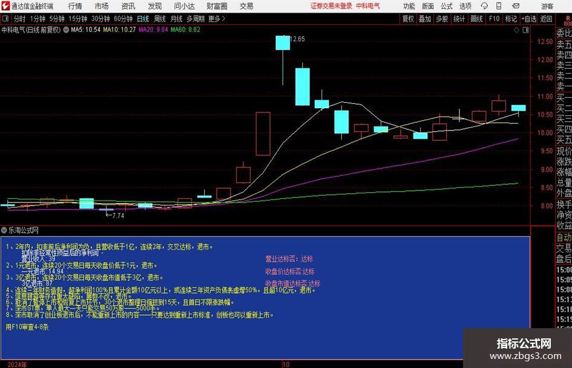Switch to 30分钟 chart period
572x368 pixels.
[100, 19]
